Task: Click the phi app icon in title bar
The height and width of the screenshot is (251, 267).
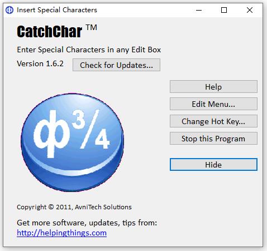Action: pyautogui.click(x=9, y=10)
